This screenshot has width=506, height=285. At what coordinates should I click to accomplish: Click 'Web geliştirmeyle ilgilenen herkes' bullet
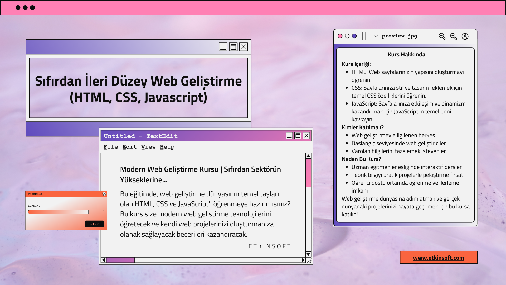[393, 135]
